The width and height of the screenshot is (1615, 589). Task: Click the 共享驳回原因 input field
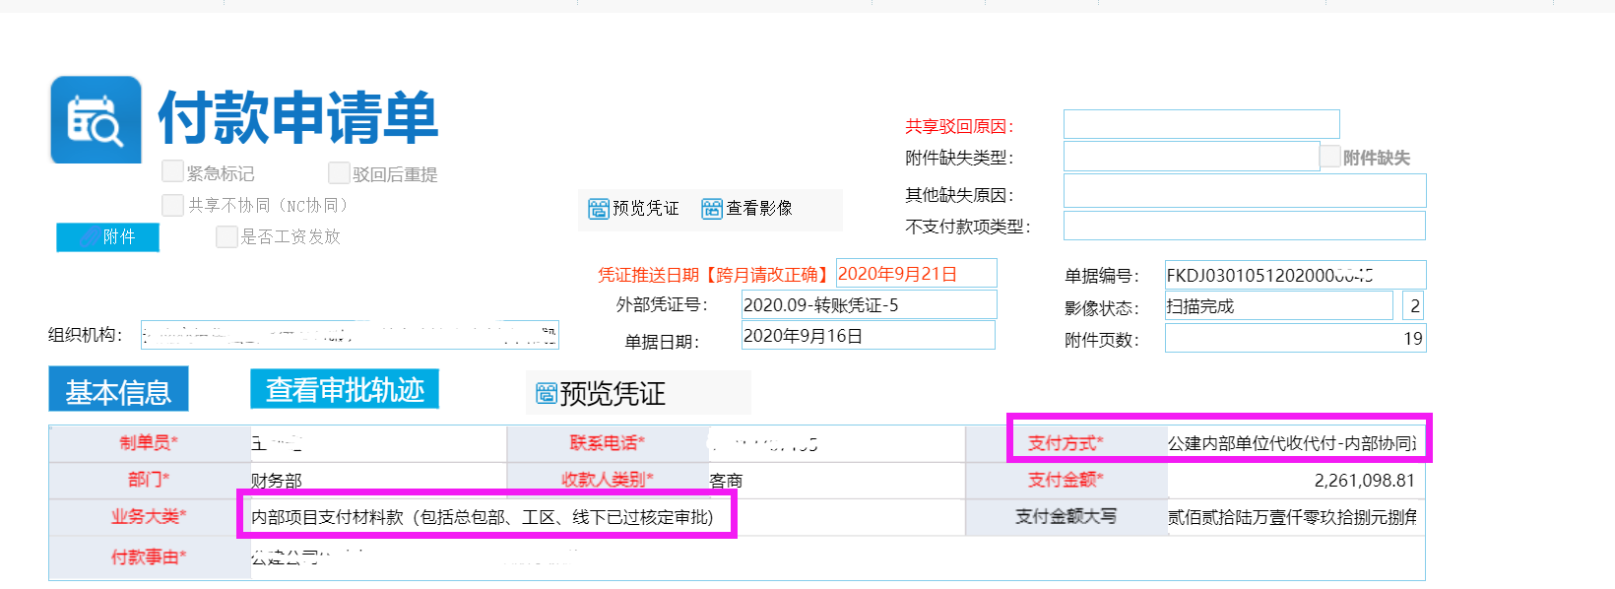pyautogui.click(x=1200, y=125)
